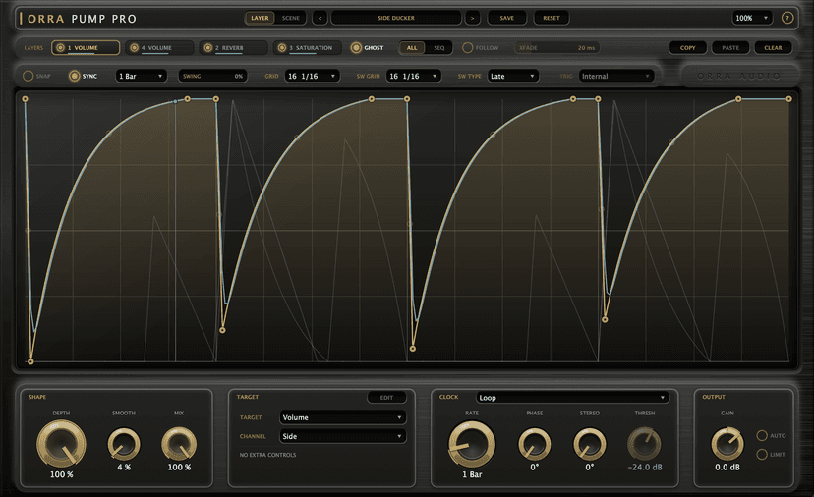Click the Side Ducker preset name field
The height and width of the screenshot is (497, 814).
pos(396,18)
